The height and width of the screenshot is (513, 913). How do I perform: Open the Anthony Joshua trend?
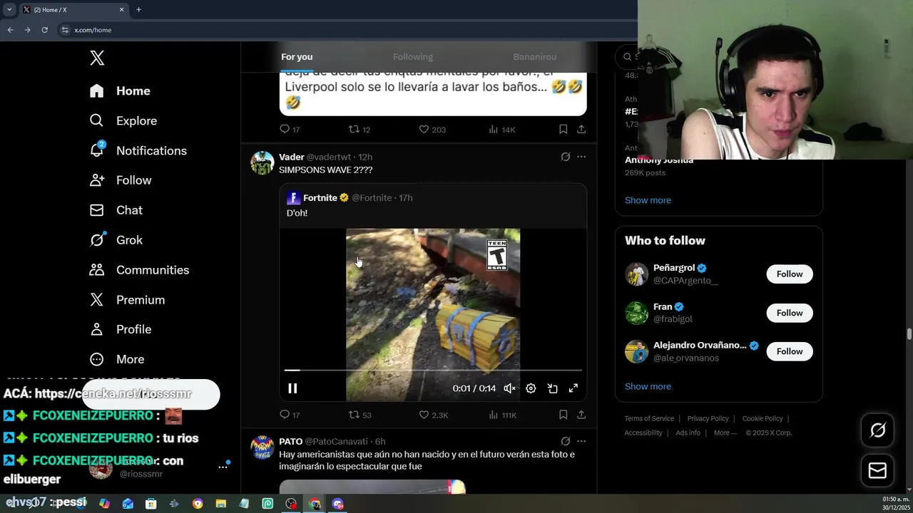tap(659, 161)
